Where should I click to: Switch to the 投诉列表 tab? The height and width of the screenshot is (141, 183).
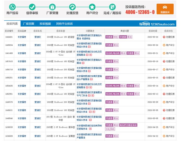(12, 24)
